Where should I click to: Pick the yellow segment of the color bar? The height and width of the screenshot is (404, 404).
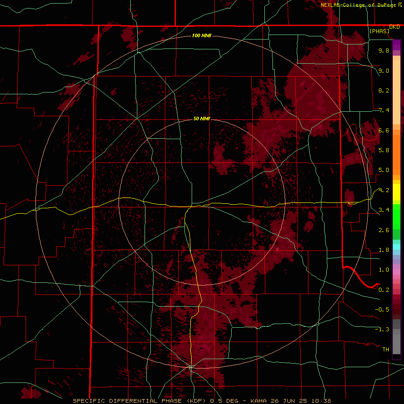[396, 192]
